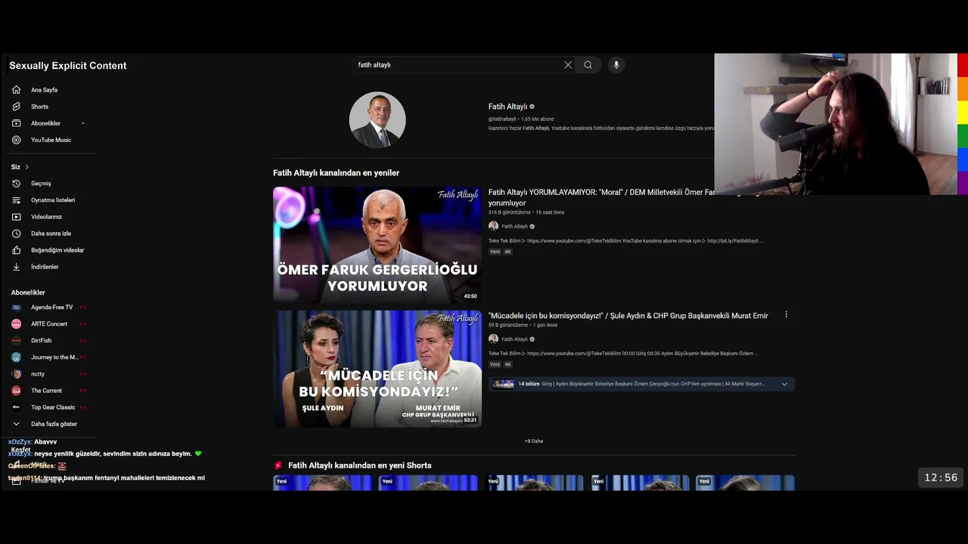Open Şule Aydın Murat Emir thumbnail

(377, 369)
